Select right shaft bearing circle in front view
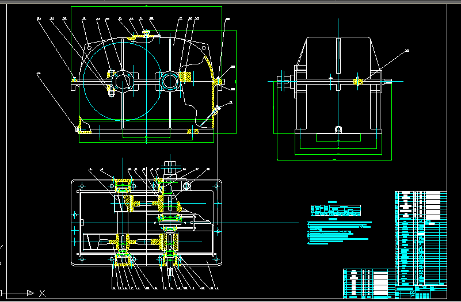This screenshot has height=302, width=461. tap(169, 81)
